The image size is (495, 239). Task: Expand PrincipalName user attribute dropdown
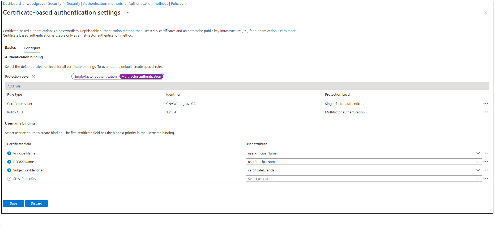point(364,153)
